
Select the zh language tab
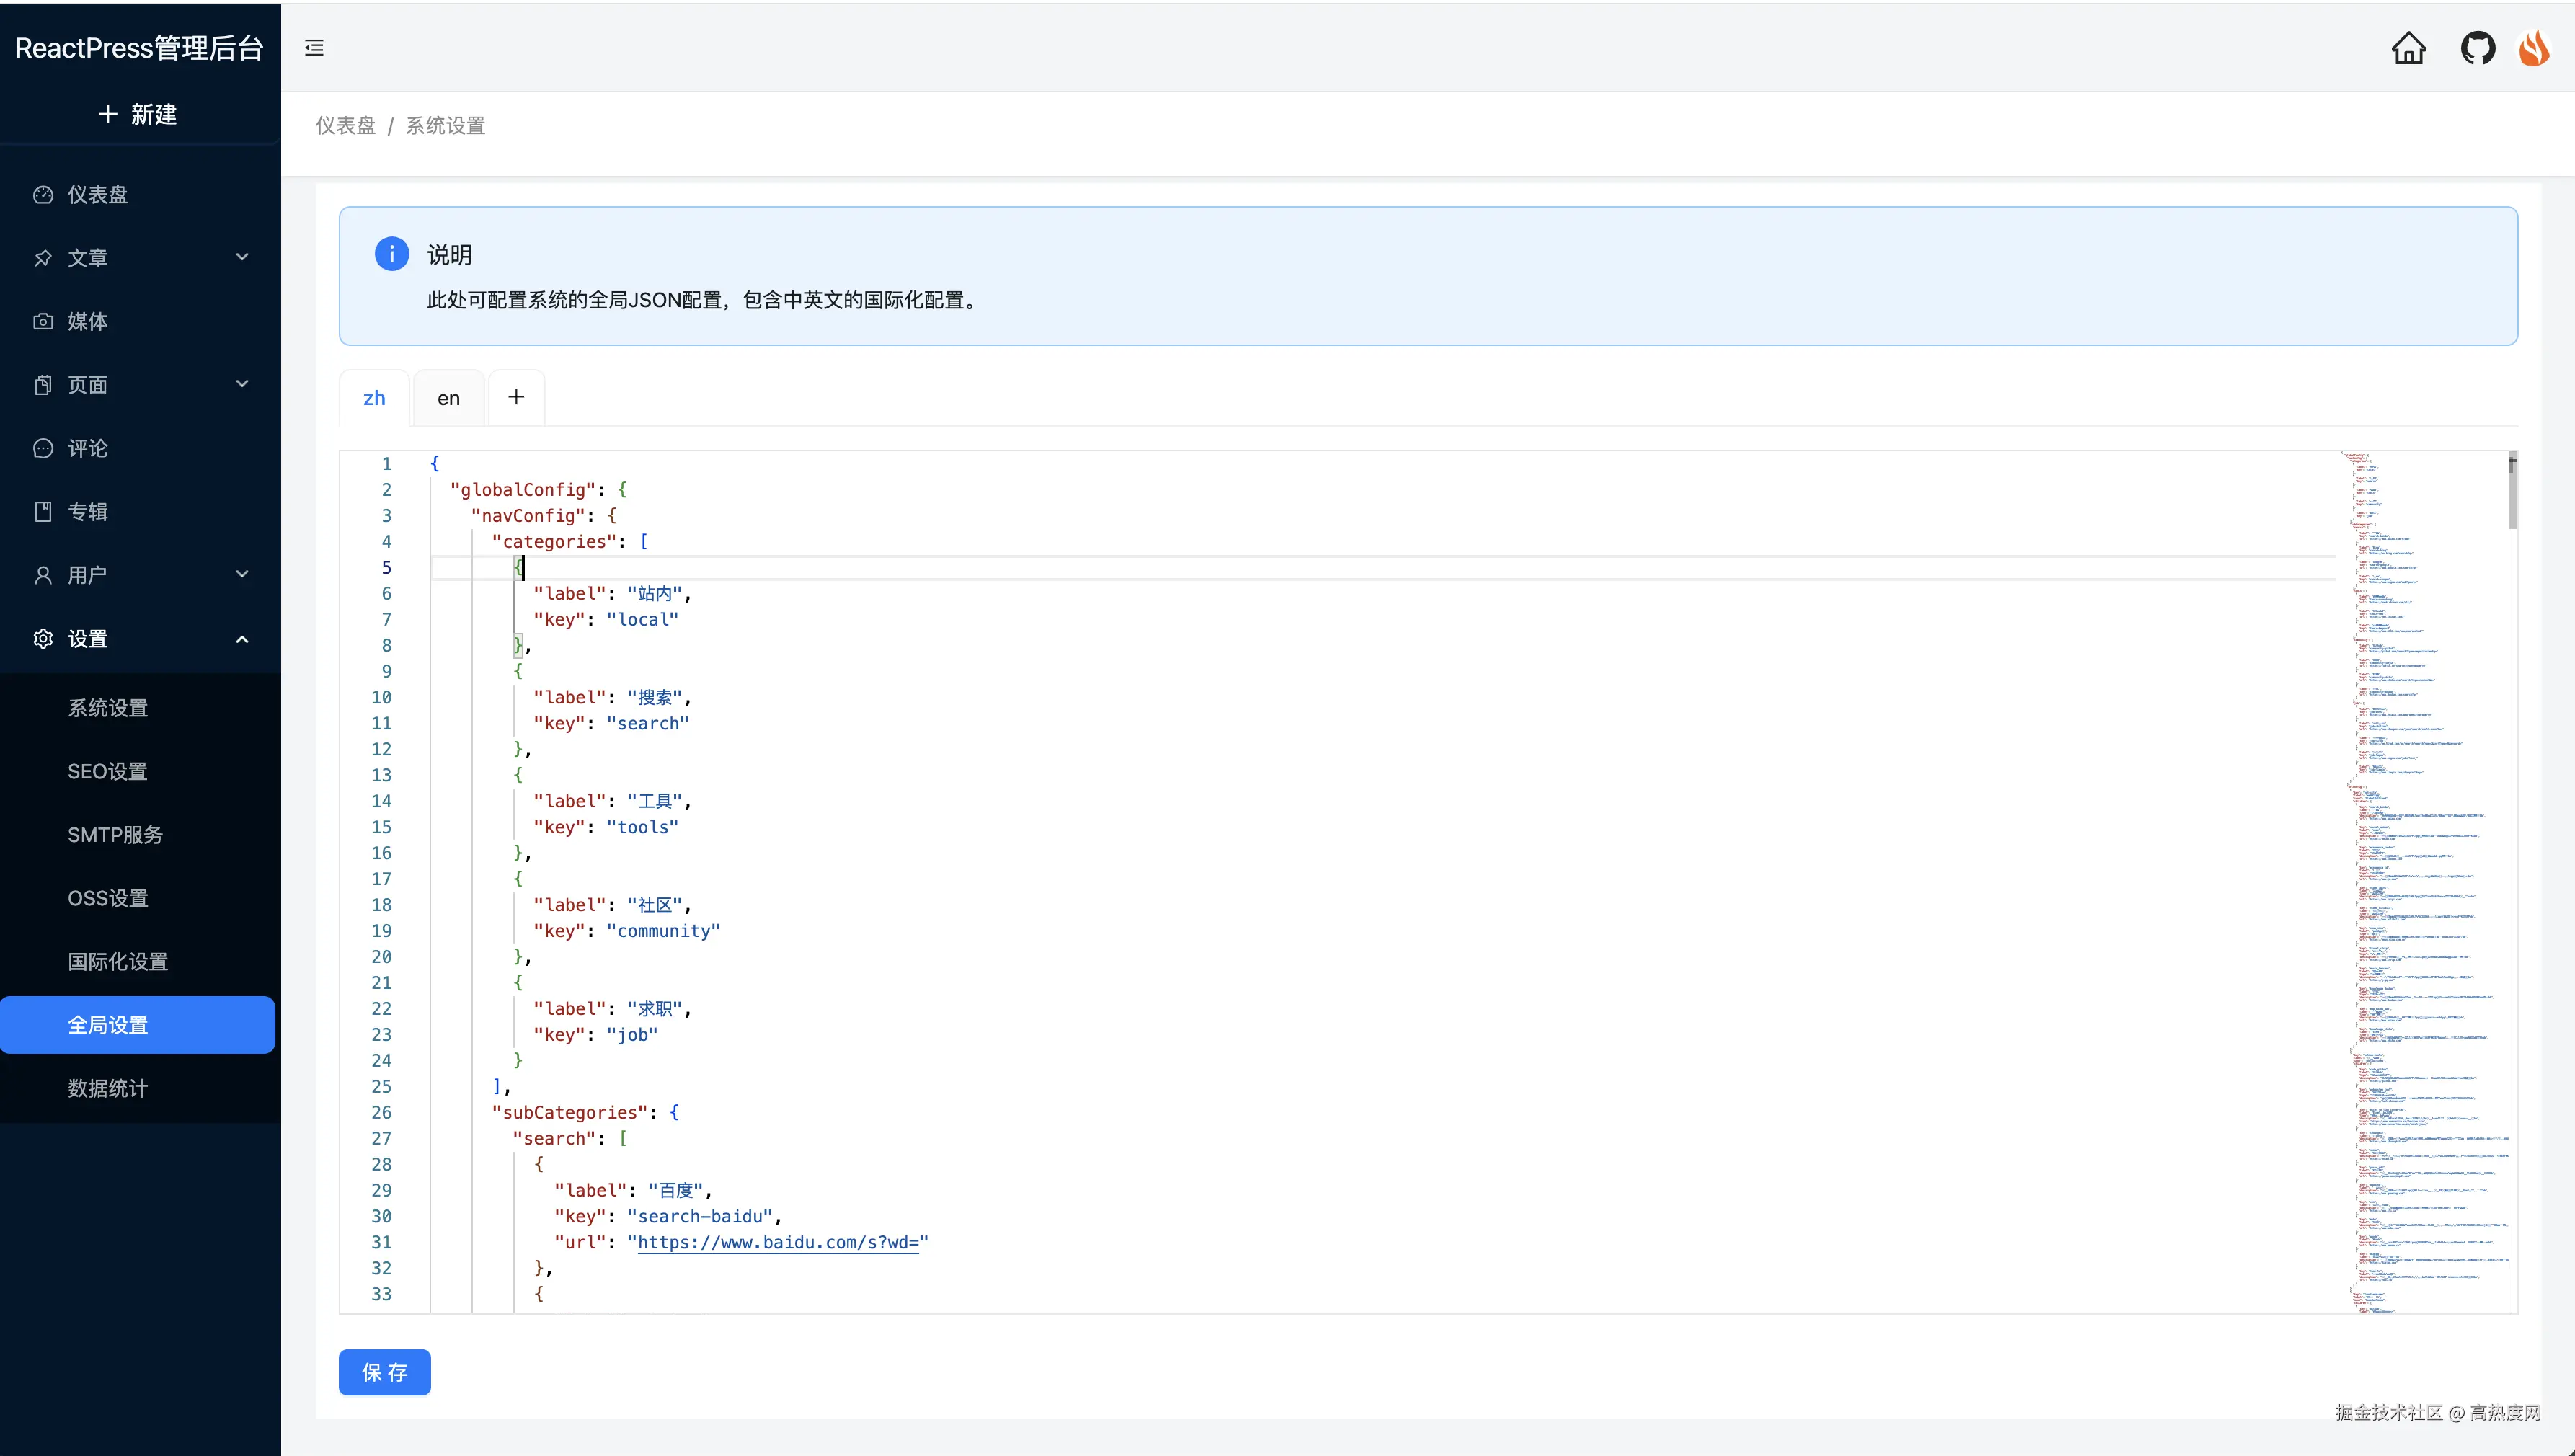(x=374, y=398)
